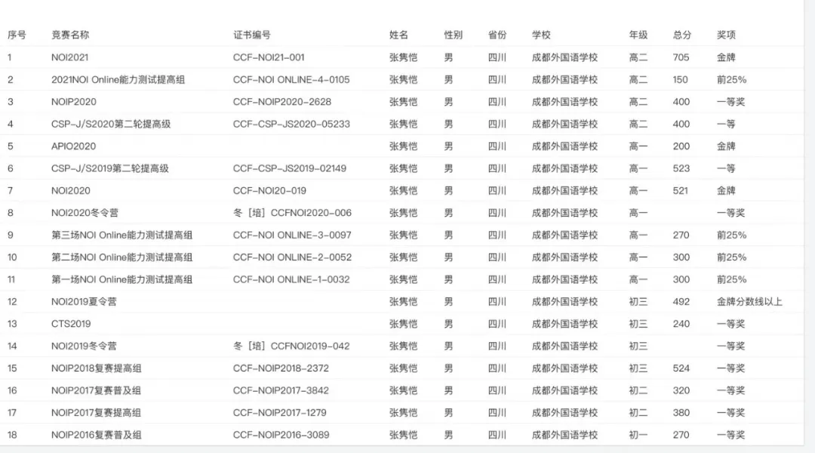This screenshot has width=815, height=453.
Task: Click the NOIP2020 competition cell
Action: tap(74, 102)
